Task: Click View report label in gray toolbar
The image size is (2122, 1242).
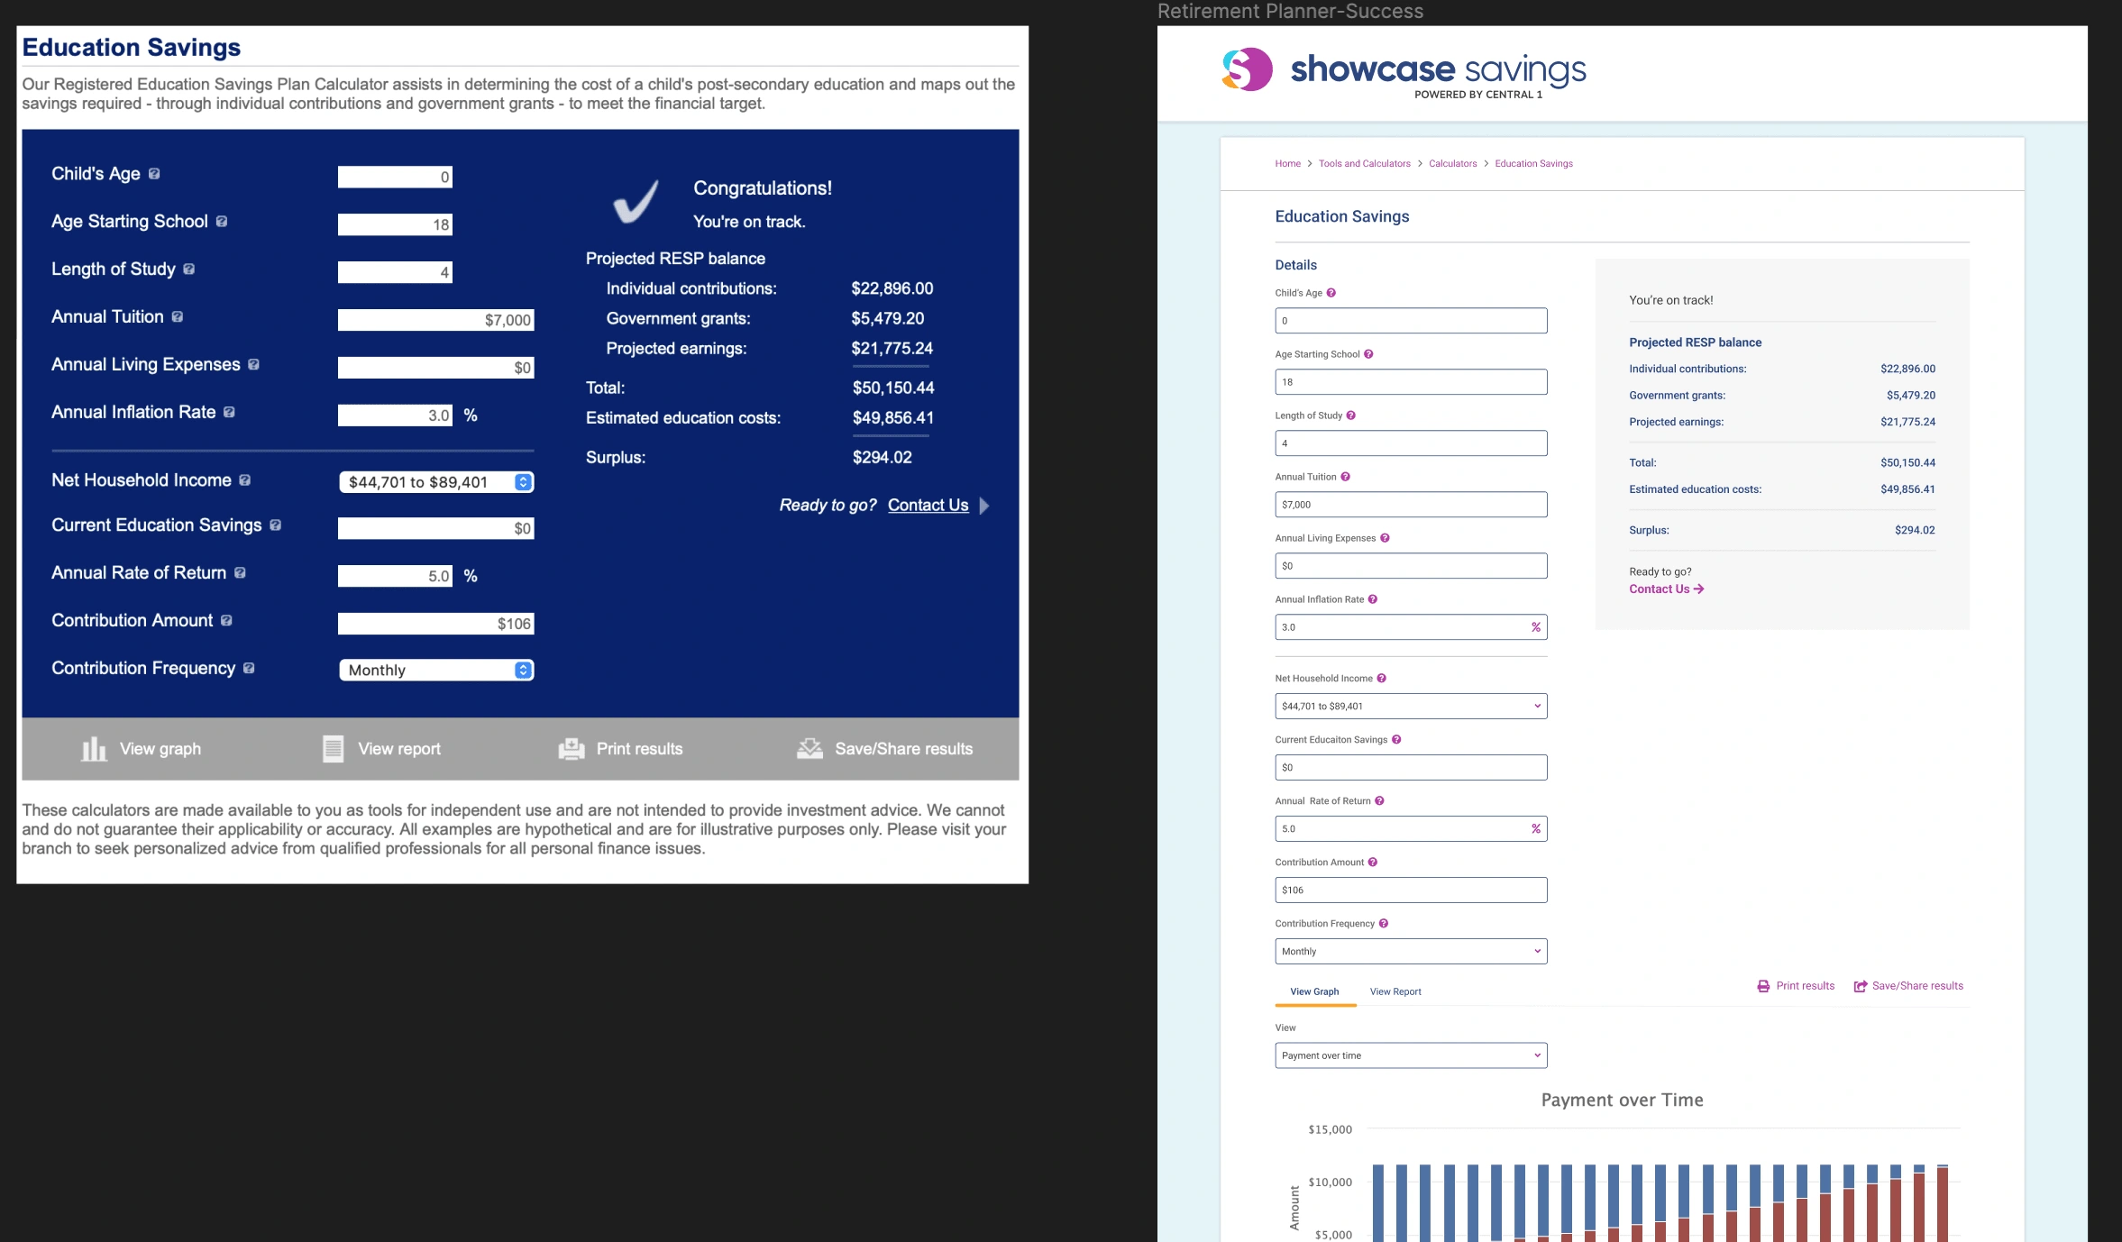Action: [399, 749]
